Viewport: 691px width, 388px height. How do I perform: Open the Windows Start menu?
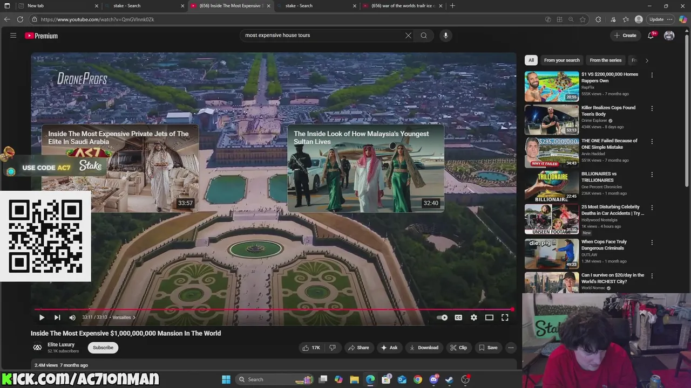point(226,379)
